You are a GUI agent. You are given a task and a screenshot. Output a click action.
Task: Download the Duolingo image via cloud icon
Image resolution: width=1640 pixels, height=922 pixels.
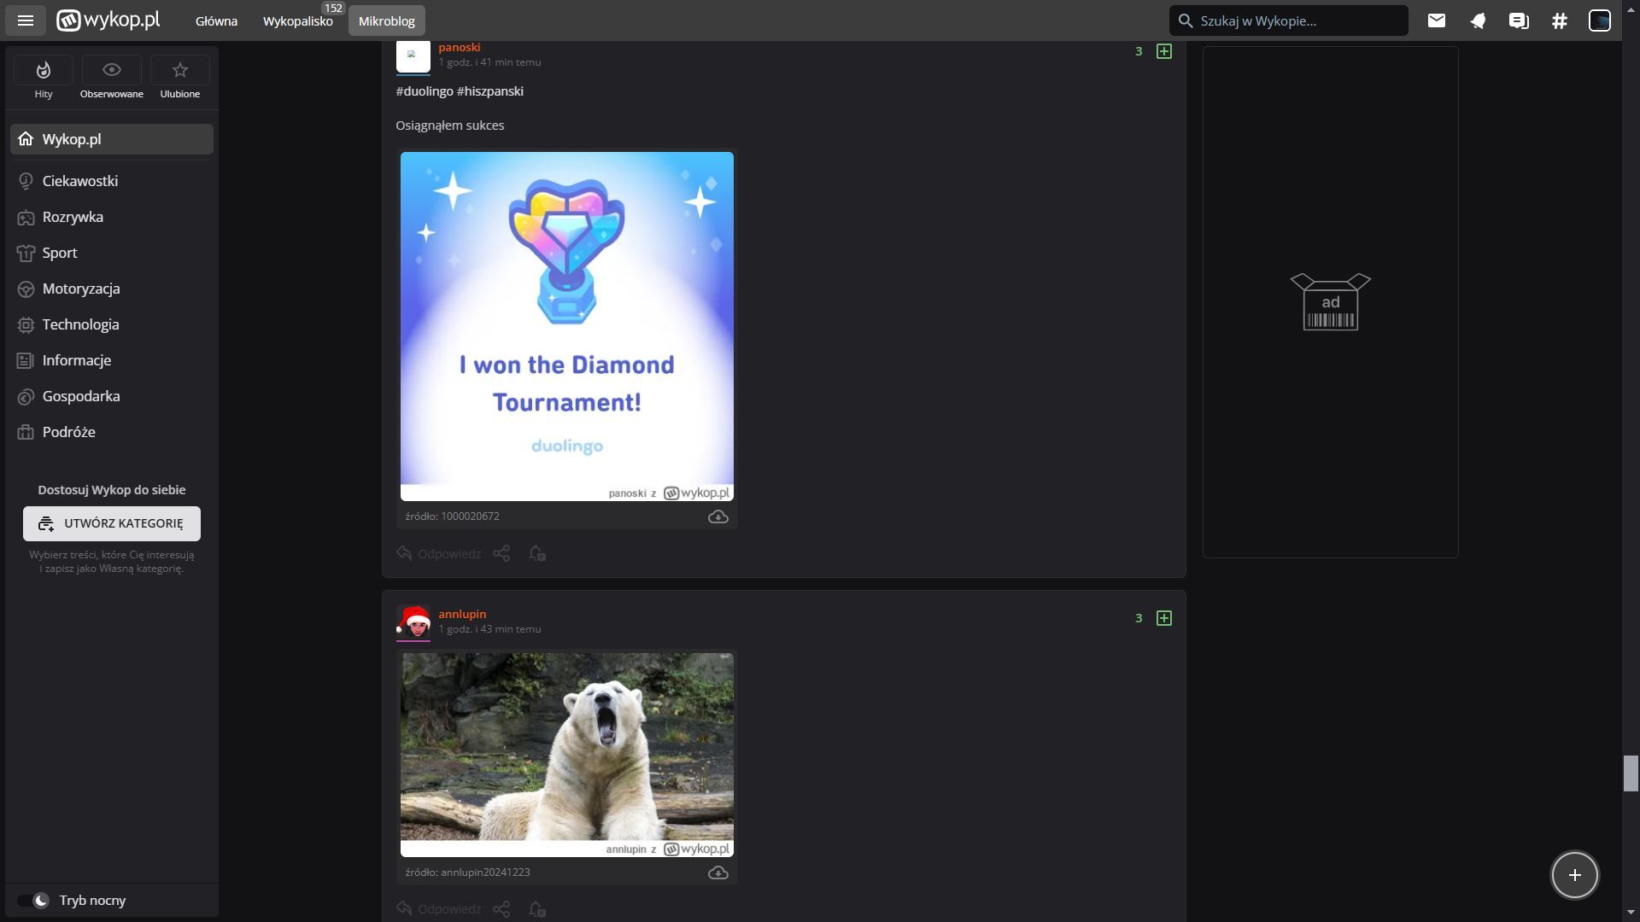(x=717, y=516)
